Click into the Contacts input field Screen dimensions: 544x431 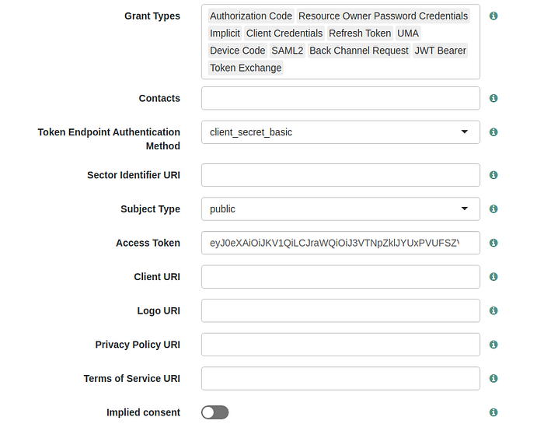pyautogui.click(x=340, y=98)
